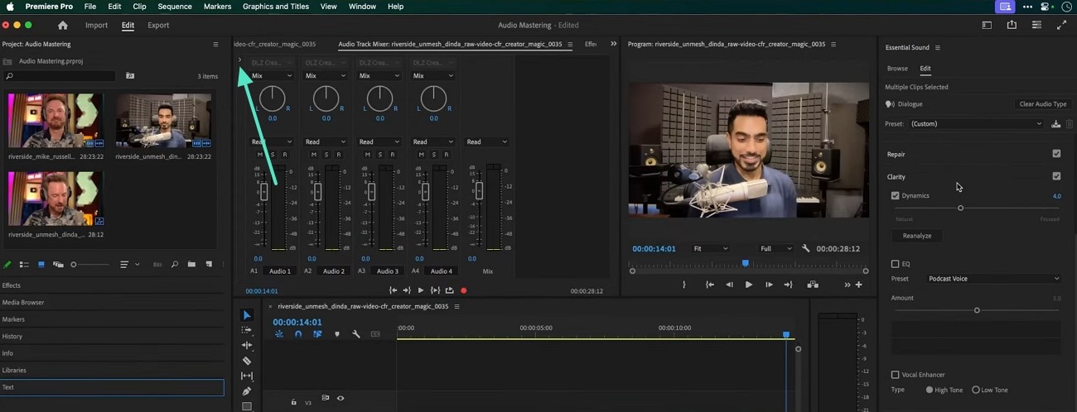Open the wrench settings in the Program monitor

click(806, 248)
